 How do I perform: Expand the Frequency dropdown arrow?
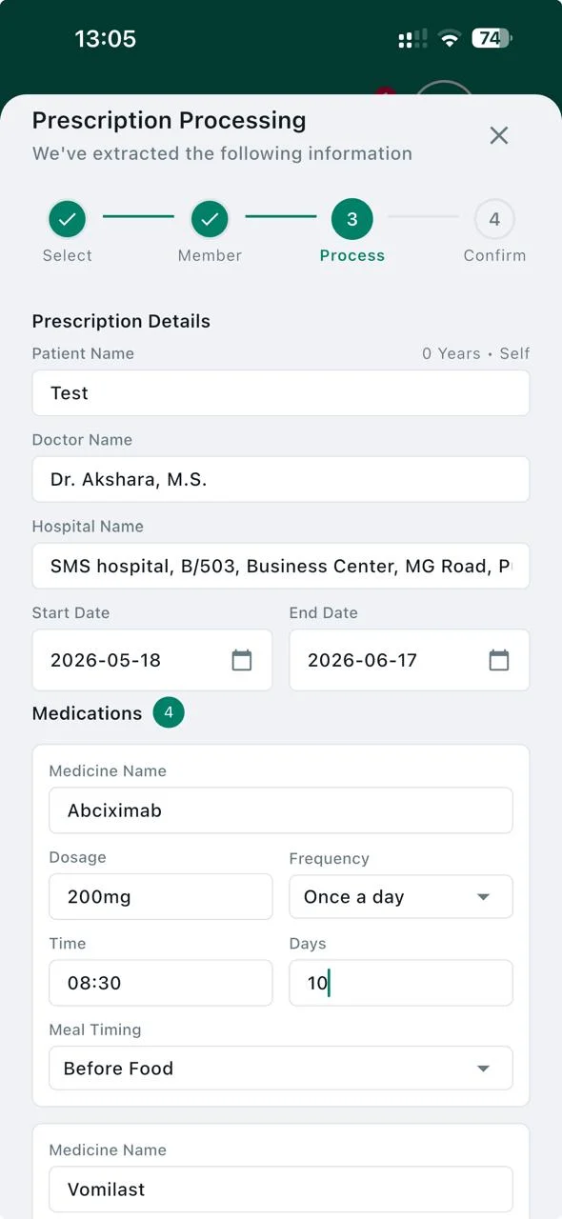(483, 897)
